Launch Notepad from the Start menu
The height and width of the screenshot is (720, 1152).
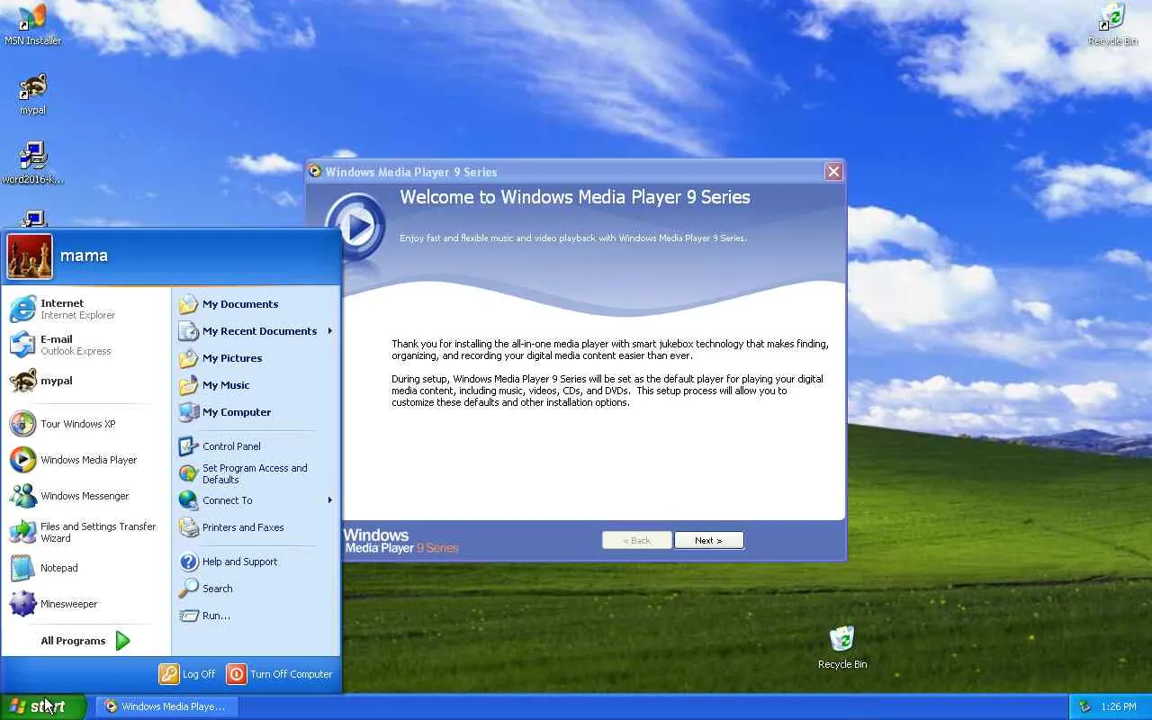pyautogui.click(x=86, y=568)
